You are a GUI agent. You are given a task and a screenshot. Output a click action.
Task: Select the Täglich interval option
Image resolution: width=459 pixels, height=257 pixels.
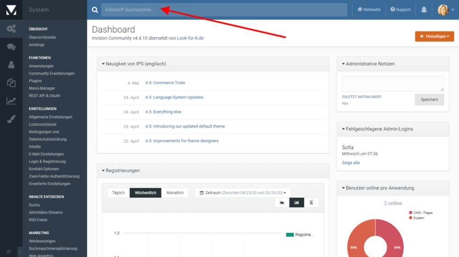118,193
